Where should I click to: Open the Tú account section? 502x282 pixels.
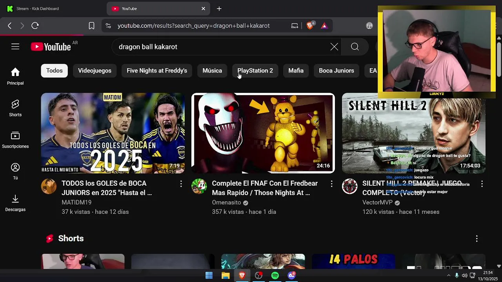[15, 171]
